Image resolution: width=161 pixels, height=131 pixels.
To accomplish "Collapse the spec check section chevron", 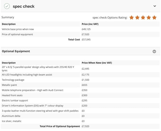I will (155, 6).
